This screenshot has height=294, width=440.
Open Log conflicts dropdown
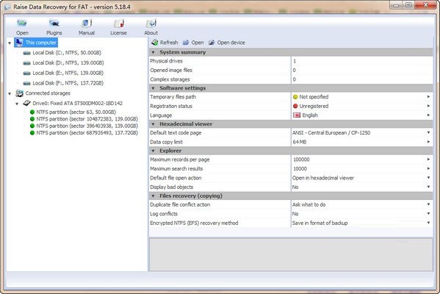pos(428,213)
